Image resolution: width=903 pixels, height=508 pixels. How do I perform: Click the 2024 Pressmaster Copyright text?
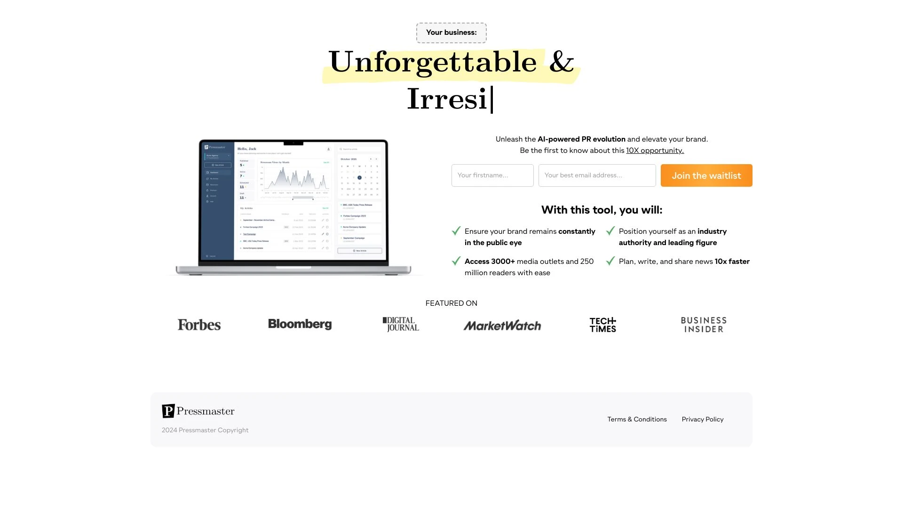[x=205, y=430]
